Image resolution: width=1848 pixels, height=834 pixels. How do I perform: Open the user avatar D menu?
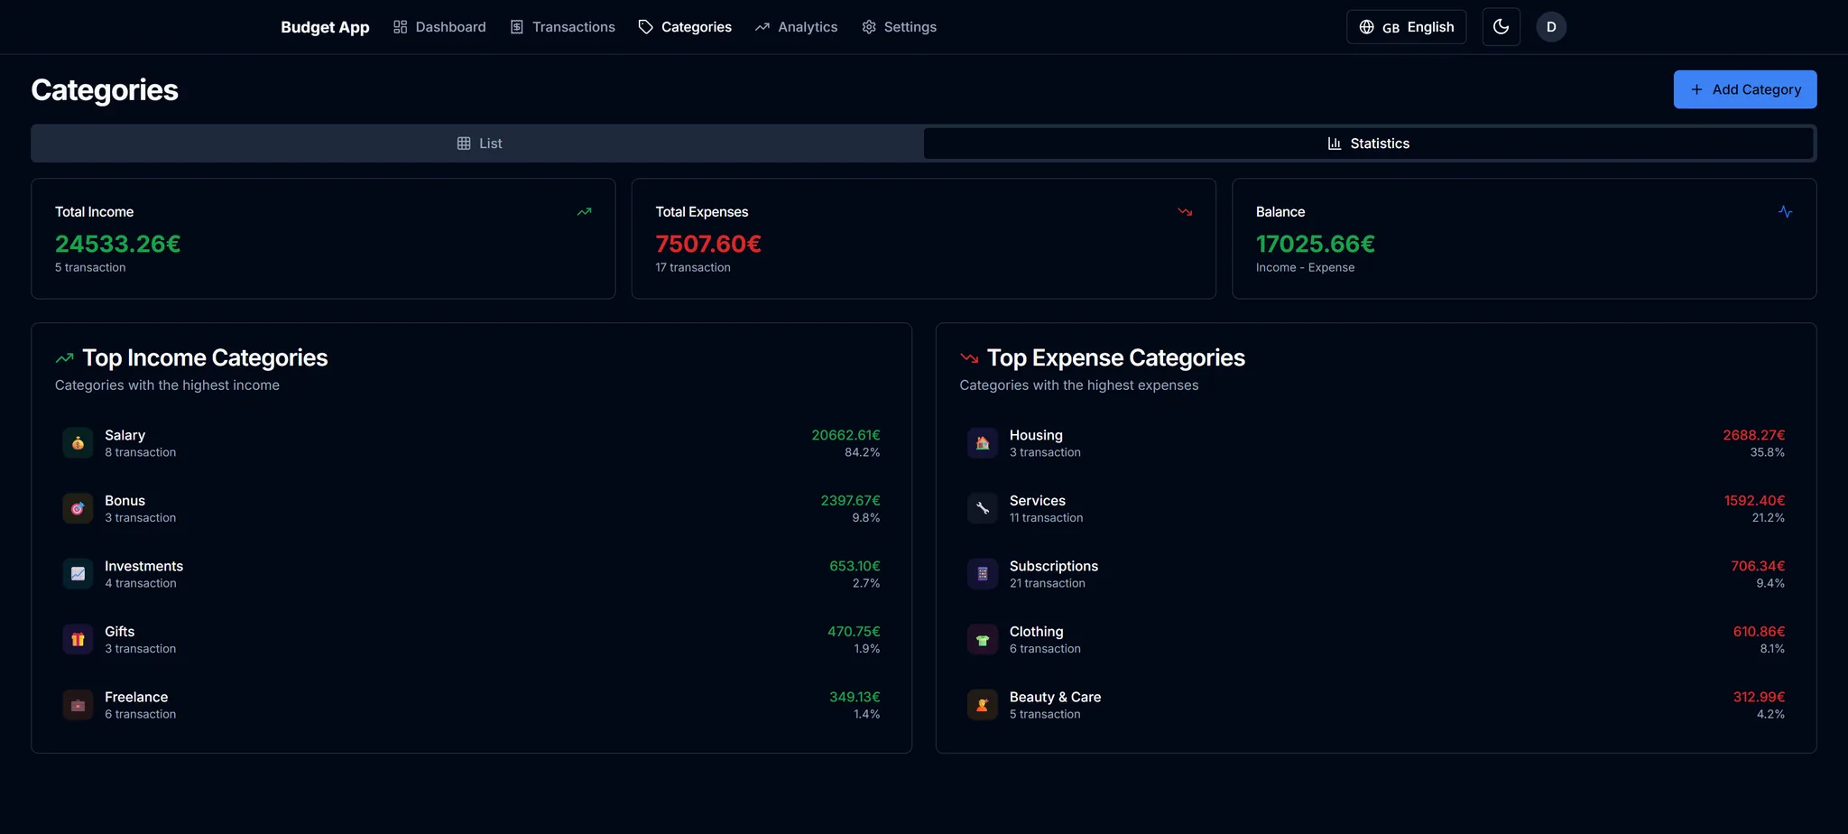[1551, 27]
